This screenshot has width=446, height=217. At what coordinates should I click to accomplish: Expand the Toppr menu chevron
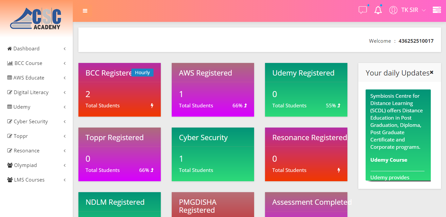pyautogui.click(x=65, y=136)
